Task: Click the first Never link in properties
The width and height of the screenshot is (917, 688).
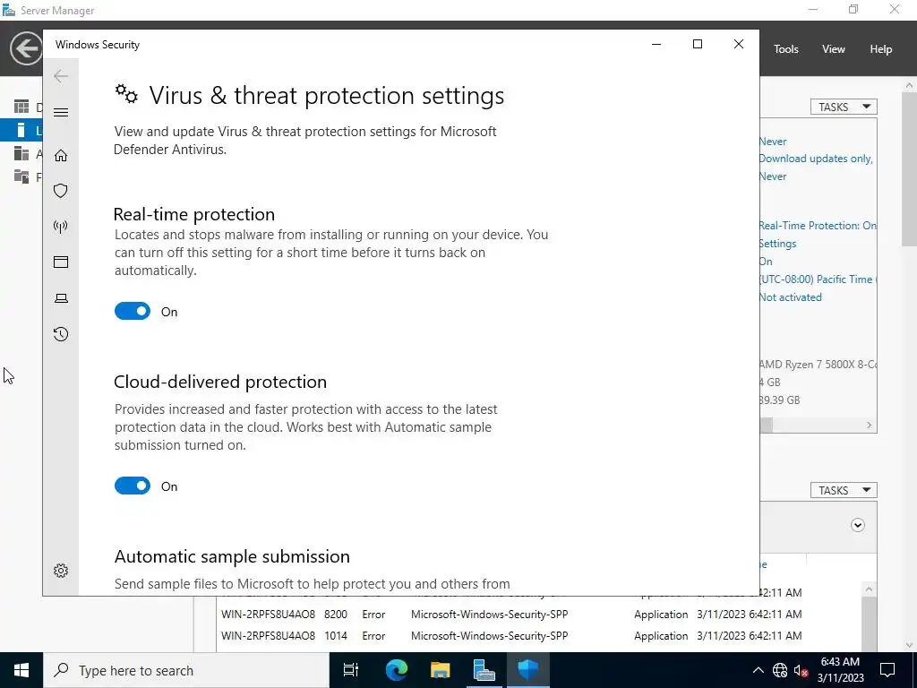Action: 773,142
